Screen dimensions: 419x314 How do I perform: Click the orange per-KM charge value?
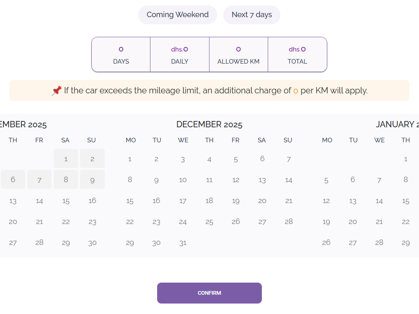pyautogui.click(x=295, y=91)
